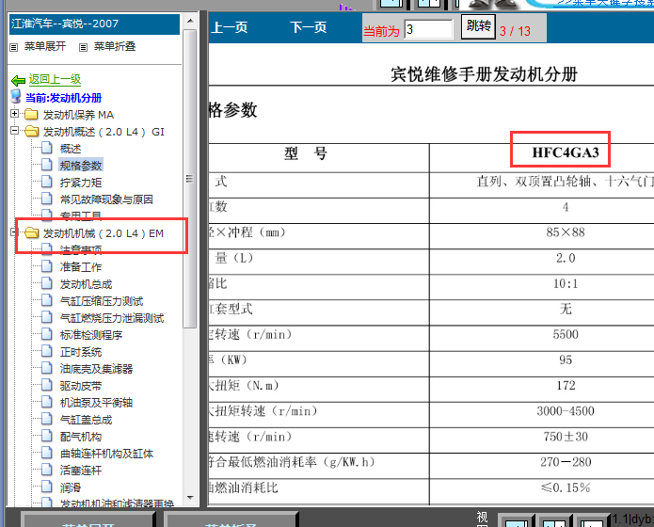Click document icon beside 准备工作
This screenshot has height=527, width=654.
tap(47, 266)
